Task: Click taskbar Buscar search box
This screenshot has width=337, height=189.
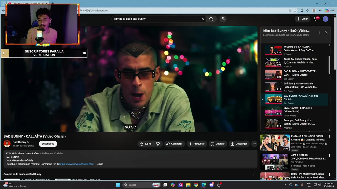Action: pyautogui.click(x=142, y=185)
